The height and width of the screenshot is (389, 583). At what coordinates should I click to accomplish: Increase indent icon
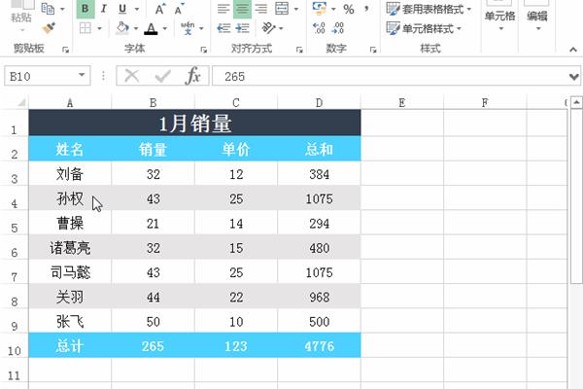(242, 28)
